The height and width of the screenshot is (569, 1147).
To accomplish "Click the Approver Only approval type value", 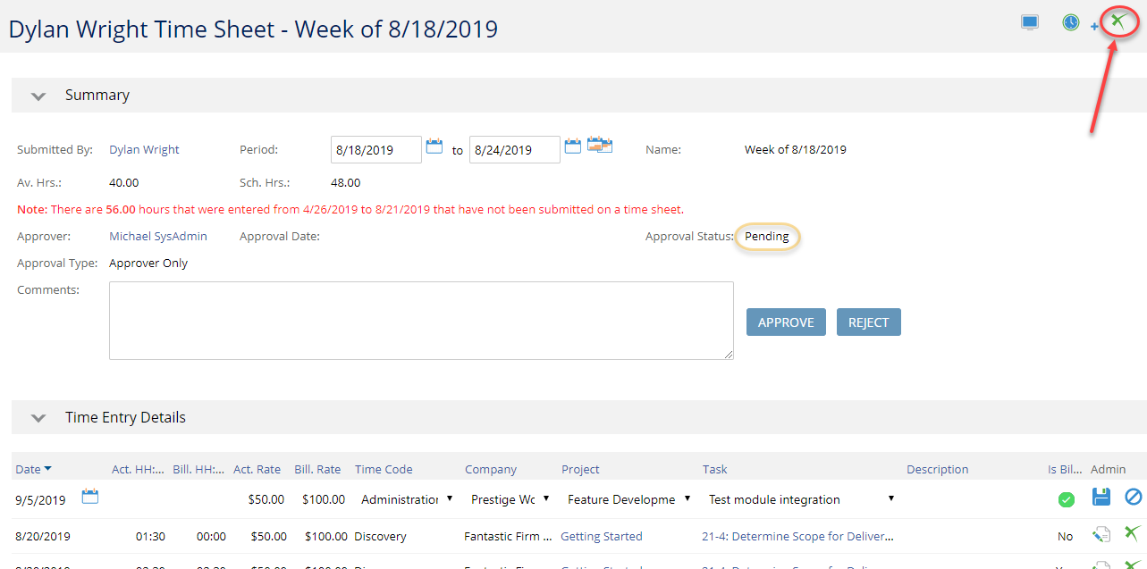I will click(148, 263).
